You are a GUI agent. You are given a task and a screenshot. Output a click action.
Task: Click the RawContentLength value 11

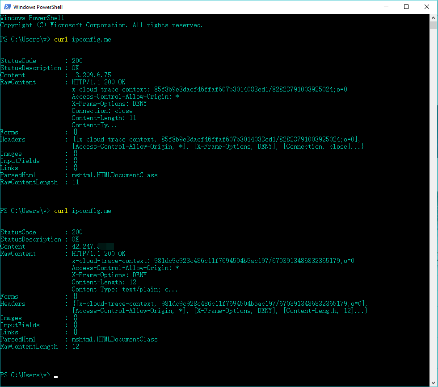click(76, 182)
